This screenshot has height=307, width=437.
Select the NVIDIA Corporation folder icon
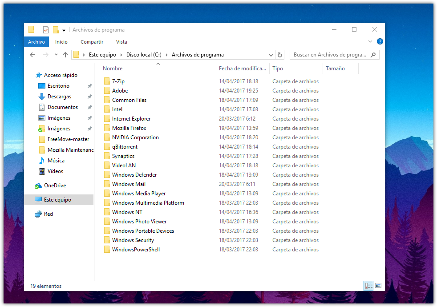click(x=107, y=137)
